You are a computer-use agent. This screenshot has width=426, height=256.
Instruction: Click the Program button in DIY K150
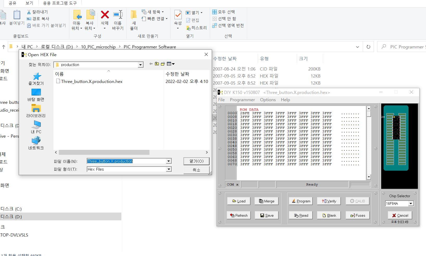click(301, 201)
